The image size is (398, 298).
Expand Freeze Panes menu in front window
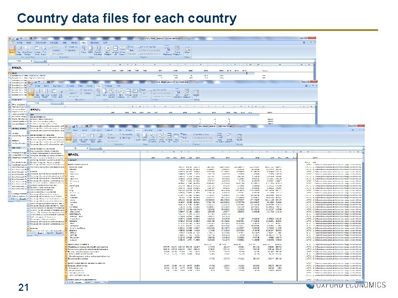coord(176,137)
